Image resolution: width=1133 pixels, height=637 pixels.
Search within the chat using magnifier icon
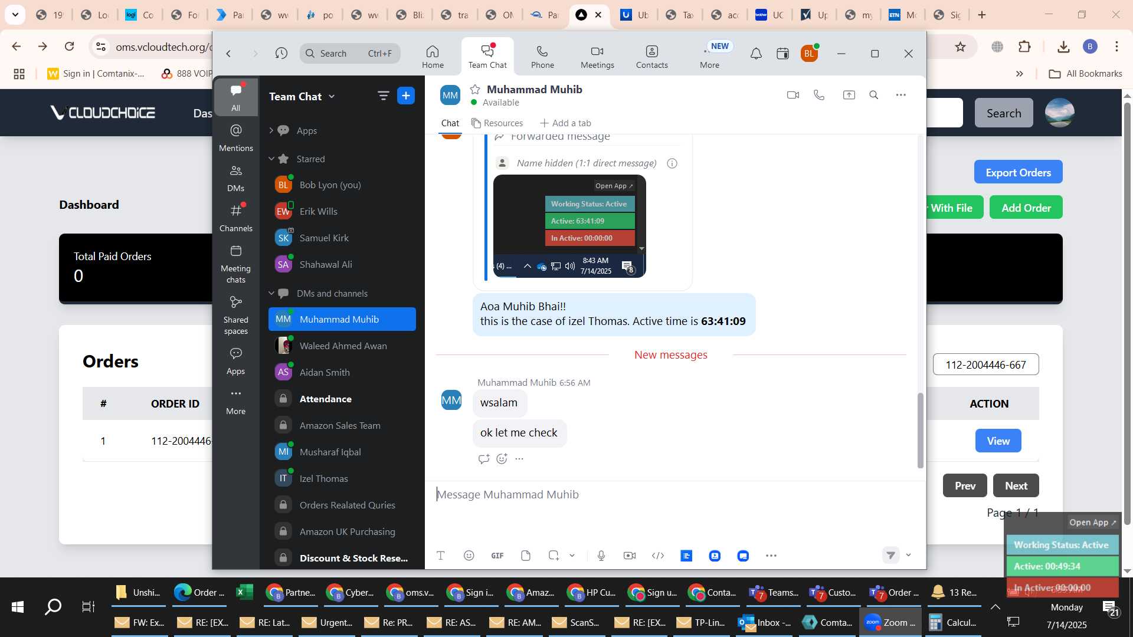874,95
